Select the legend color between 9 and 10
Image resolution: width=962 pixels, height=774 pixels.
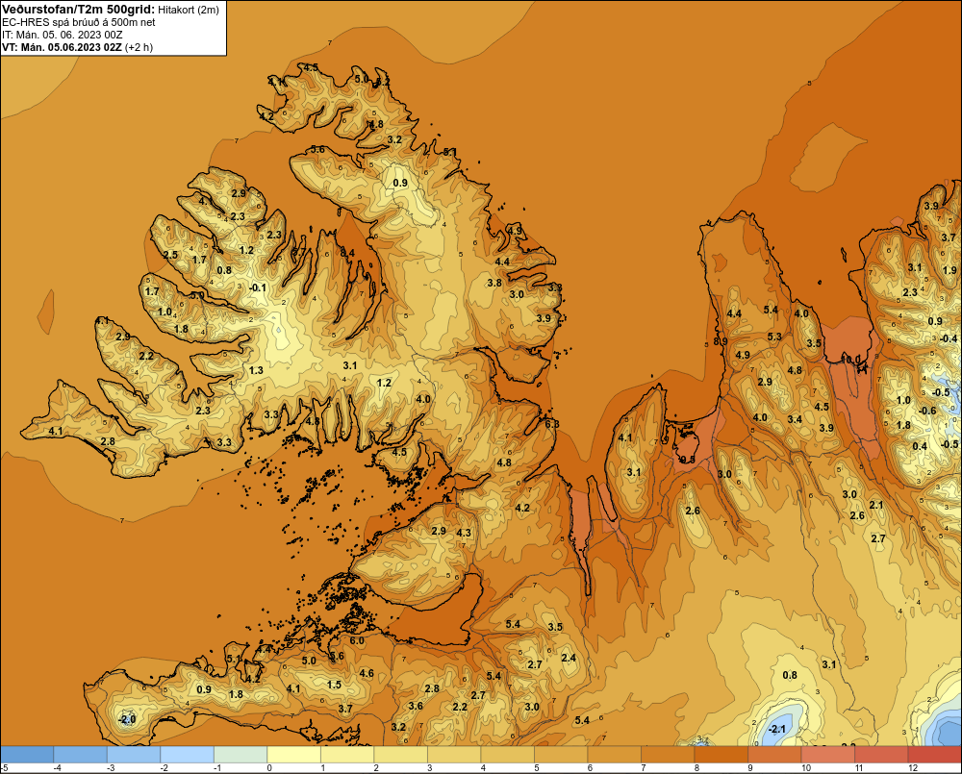tap(774, 755)
